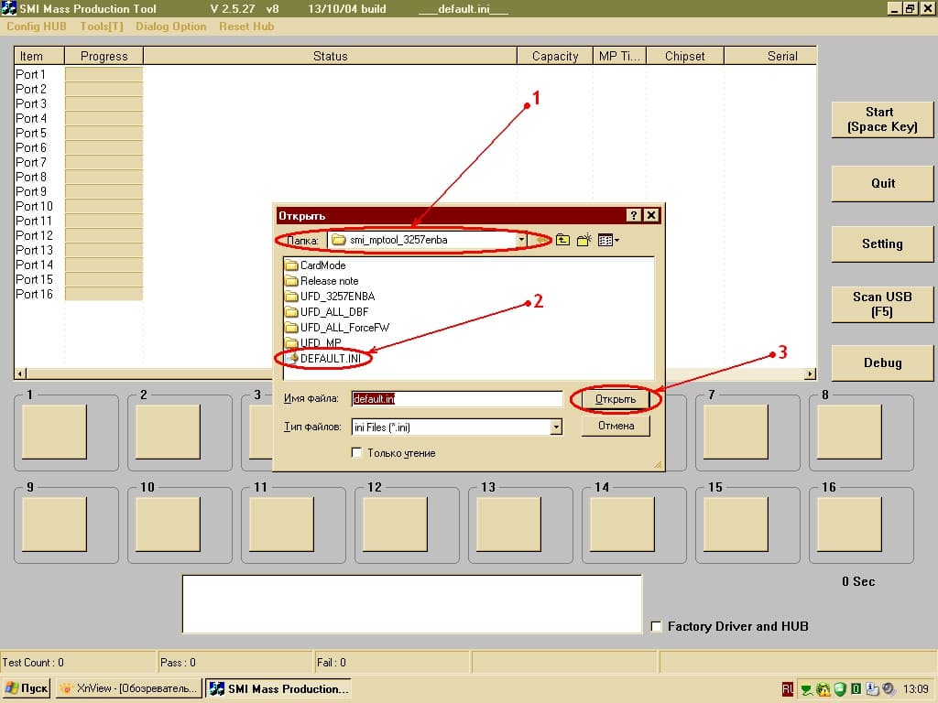Image resolution: width=938 pixels, height=703 pixels.
Task: Select the UFD_ALL_ForceFW folder
Action: click(x=337, y=328)
